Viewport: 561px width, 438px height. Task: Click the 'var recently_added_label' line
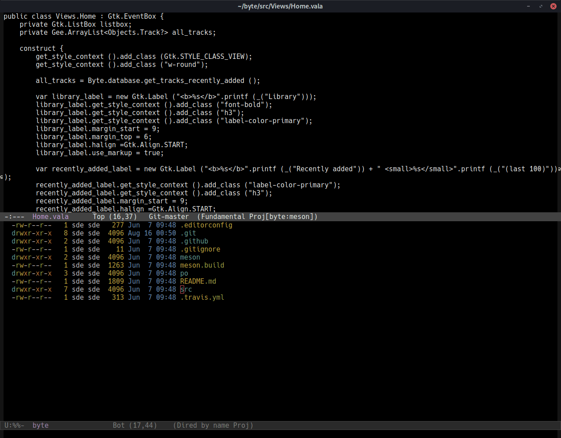tap(297, 169)
